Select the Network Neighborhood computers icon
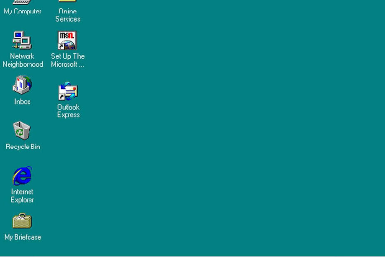This screenshot has height=257, width=385. click(22, 40)
